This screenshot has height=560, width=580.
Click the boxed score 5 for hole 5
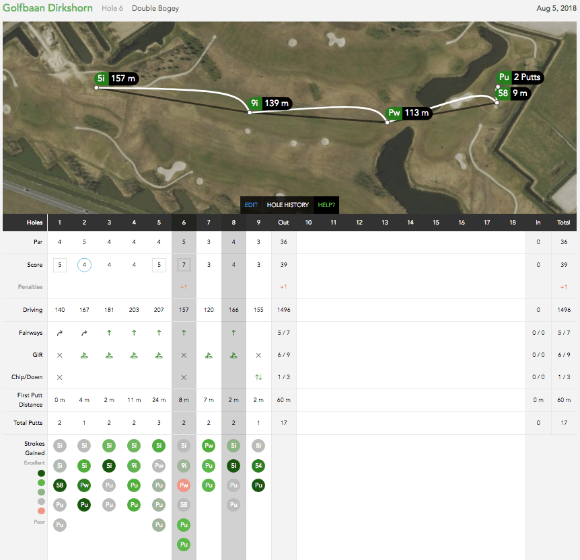pos(159,265)
